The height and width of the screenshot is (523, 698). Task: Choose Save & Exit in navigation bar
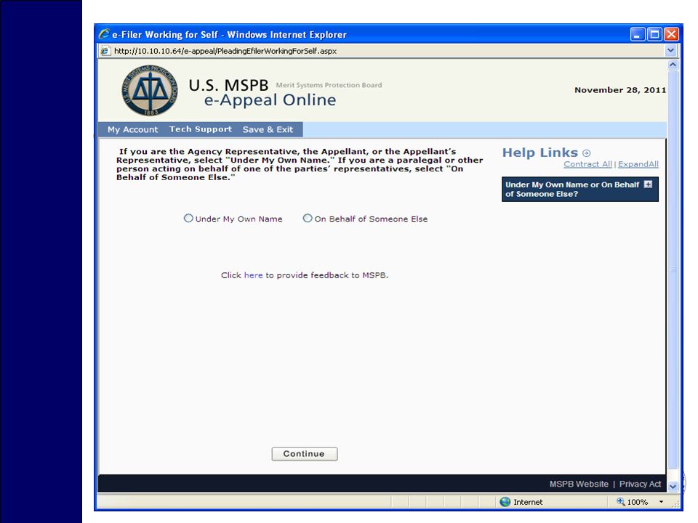[x=268, y=129]
